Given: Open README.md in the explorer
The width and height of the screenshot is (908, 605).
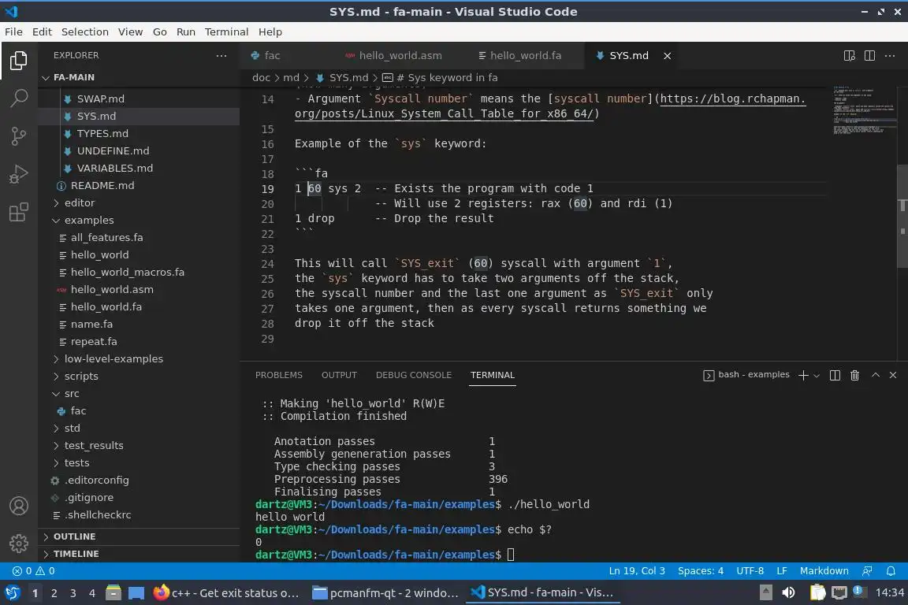Looking at the screenshot, I should (x=139, y=185).
